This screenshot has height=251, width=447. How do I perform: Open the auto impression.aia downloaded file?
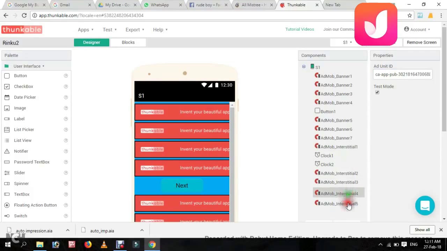click(34, 230)
